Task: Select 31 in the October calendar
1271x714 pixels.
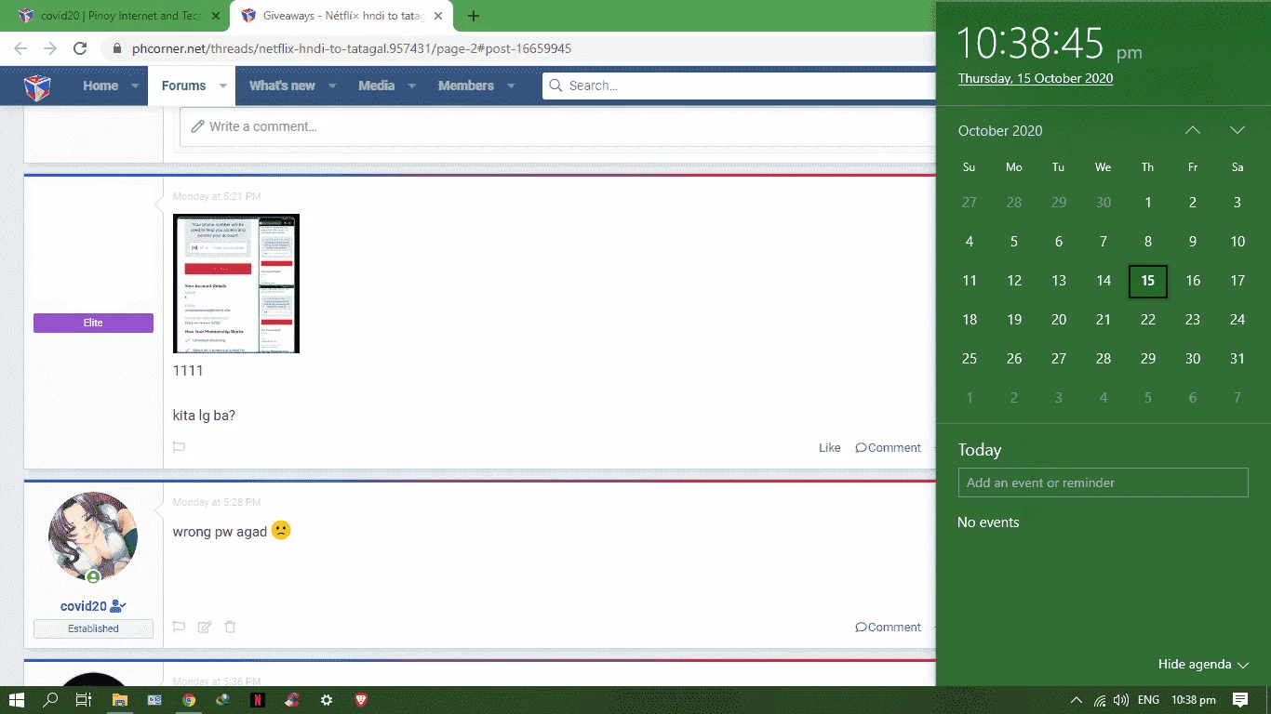Action: 1238,359
